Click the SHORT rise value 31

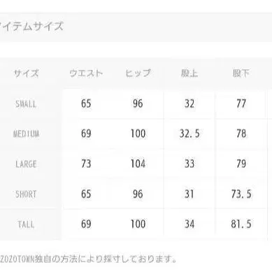point(189,194)
